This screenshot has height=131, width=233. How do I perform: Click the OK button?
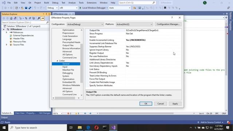(x=146, y=104)
